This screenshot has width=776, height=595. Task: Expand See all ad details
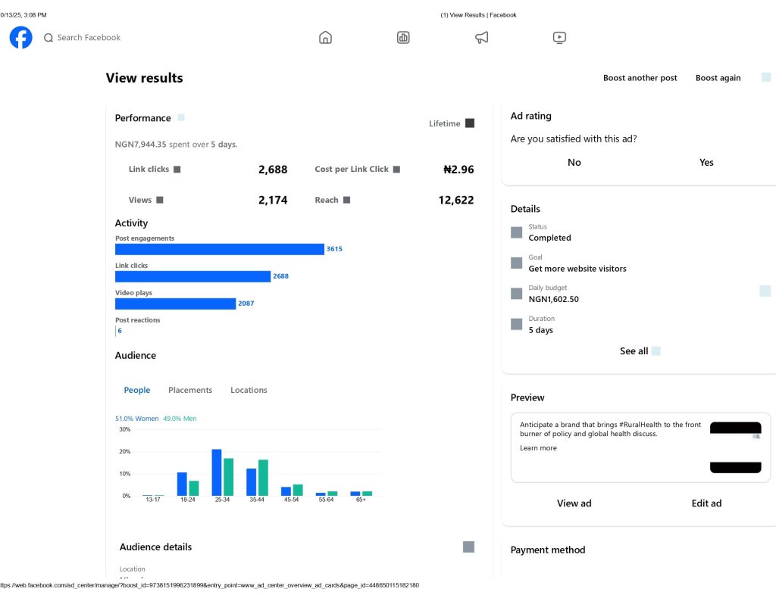(639, 351)
